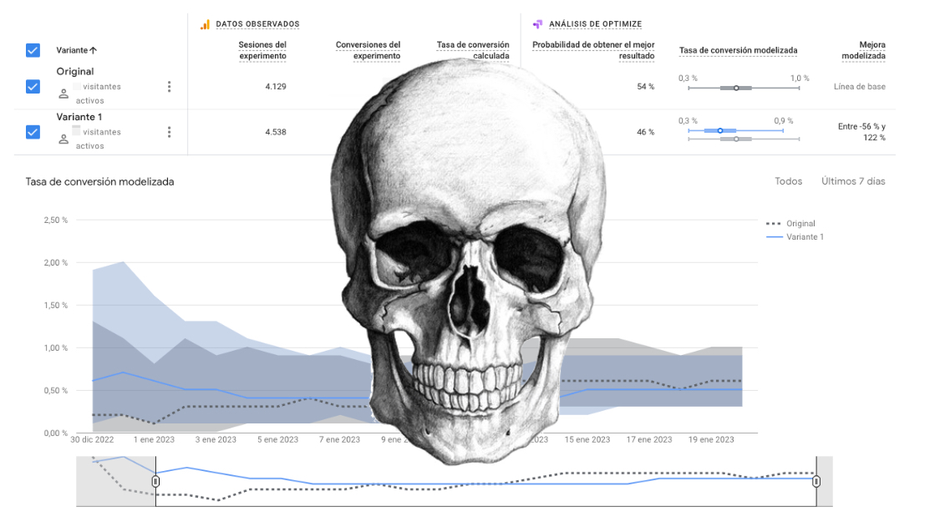
Task: Open Variante 1's three-dot overflow menu
Action: point(170,131)
